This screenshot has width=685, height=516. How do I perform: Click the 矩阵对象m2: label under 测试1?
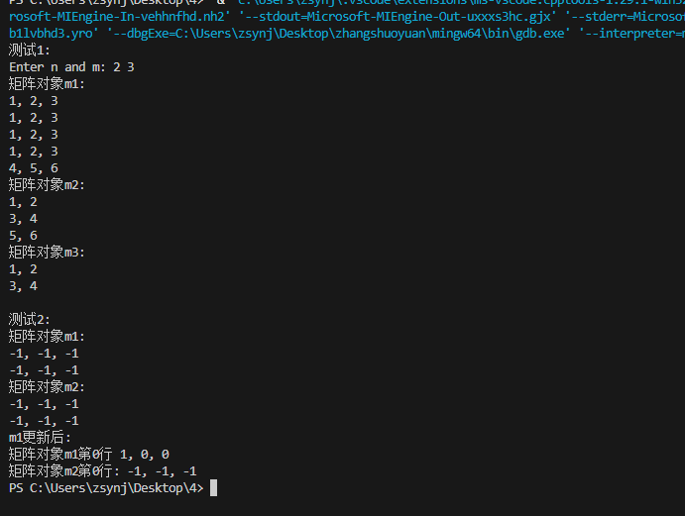(47, 185)
